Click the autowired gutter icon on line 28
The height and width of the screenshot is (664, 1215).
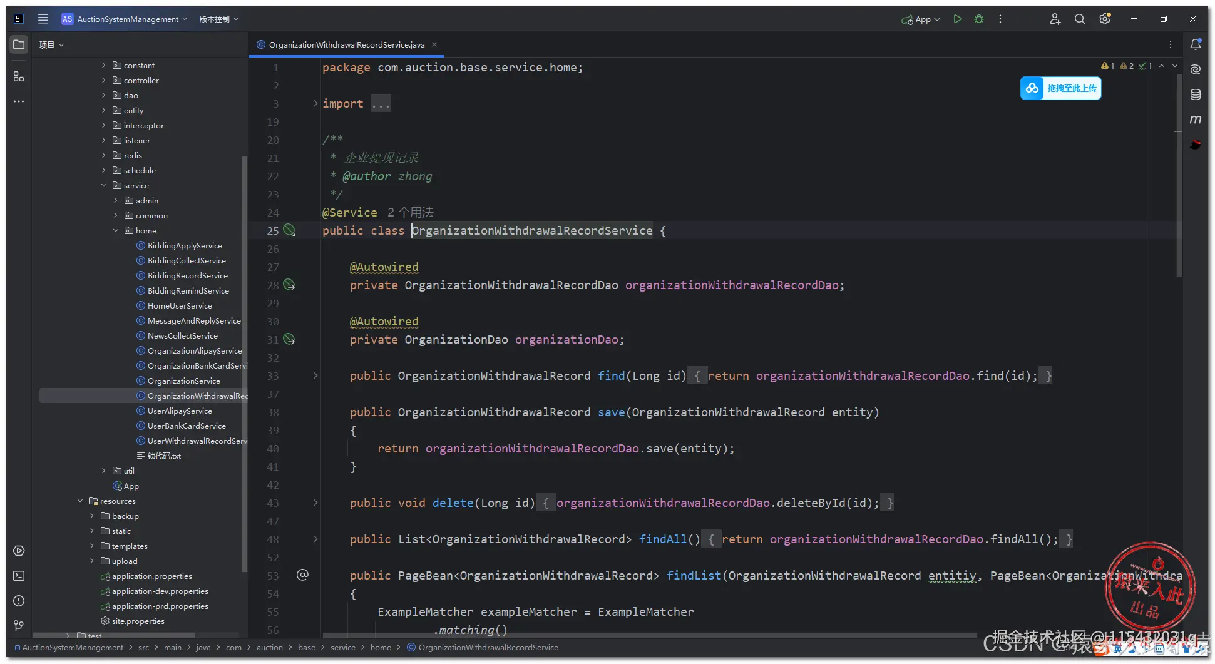289,285
